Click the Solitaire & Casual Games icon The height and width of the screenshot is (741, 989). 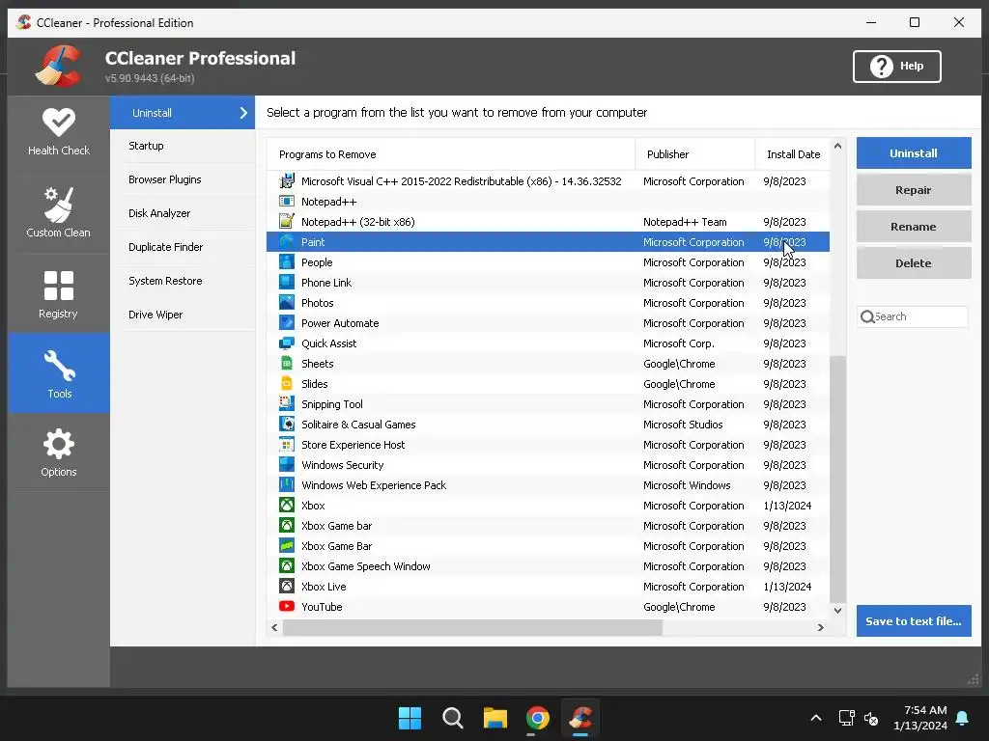[286, 425]
